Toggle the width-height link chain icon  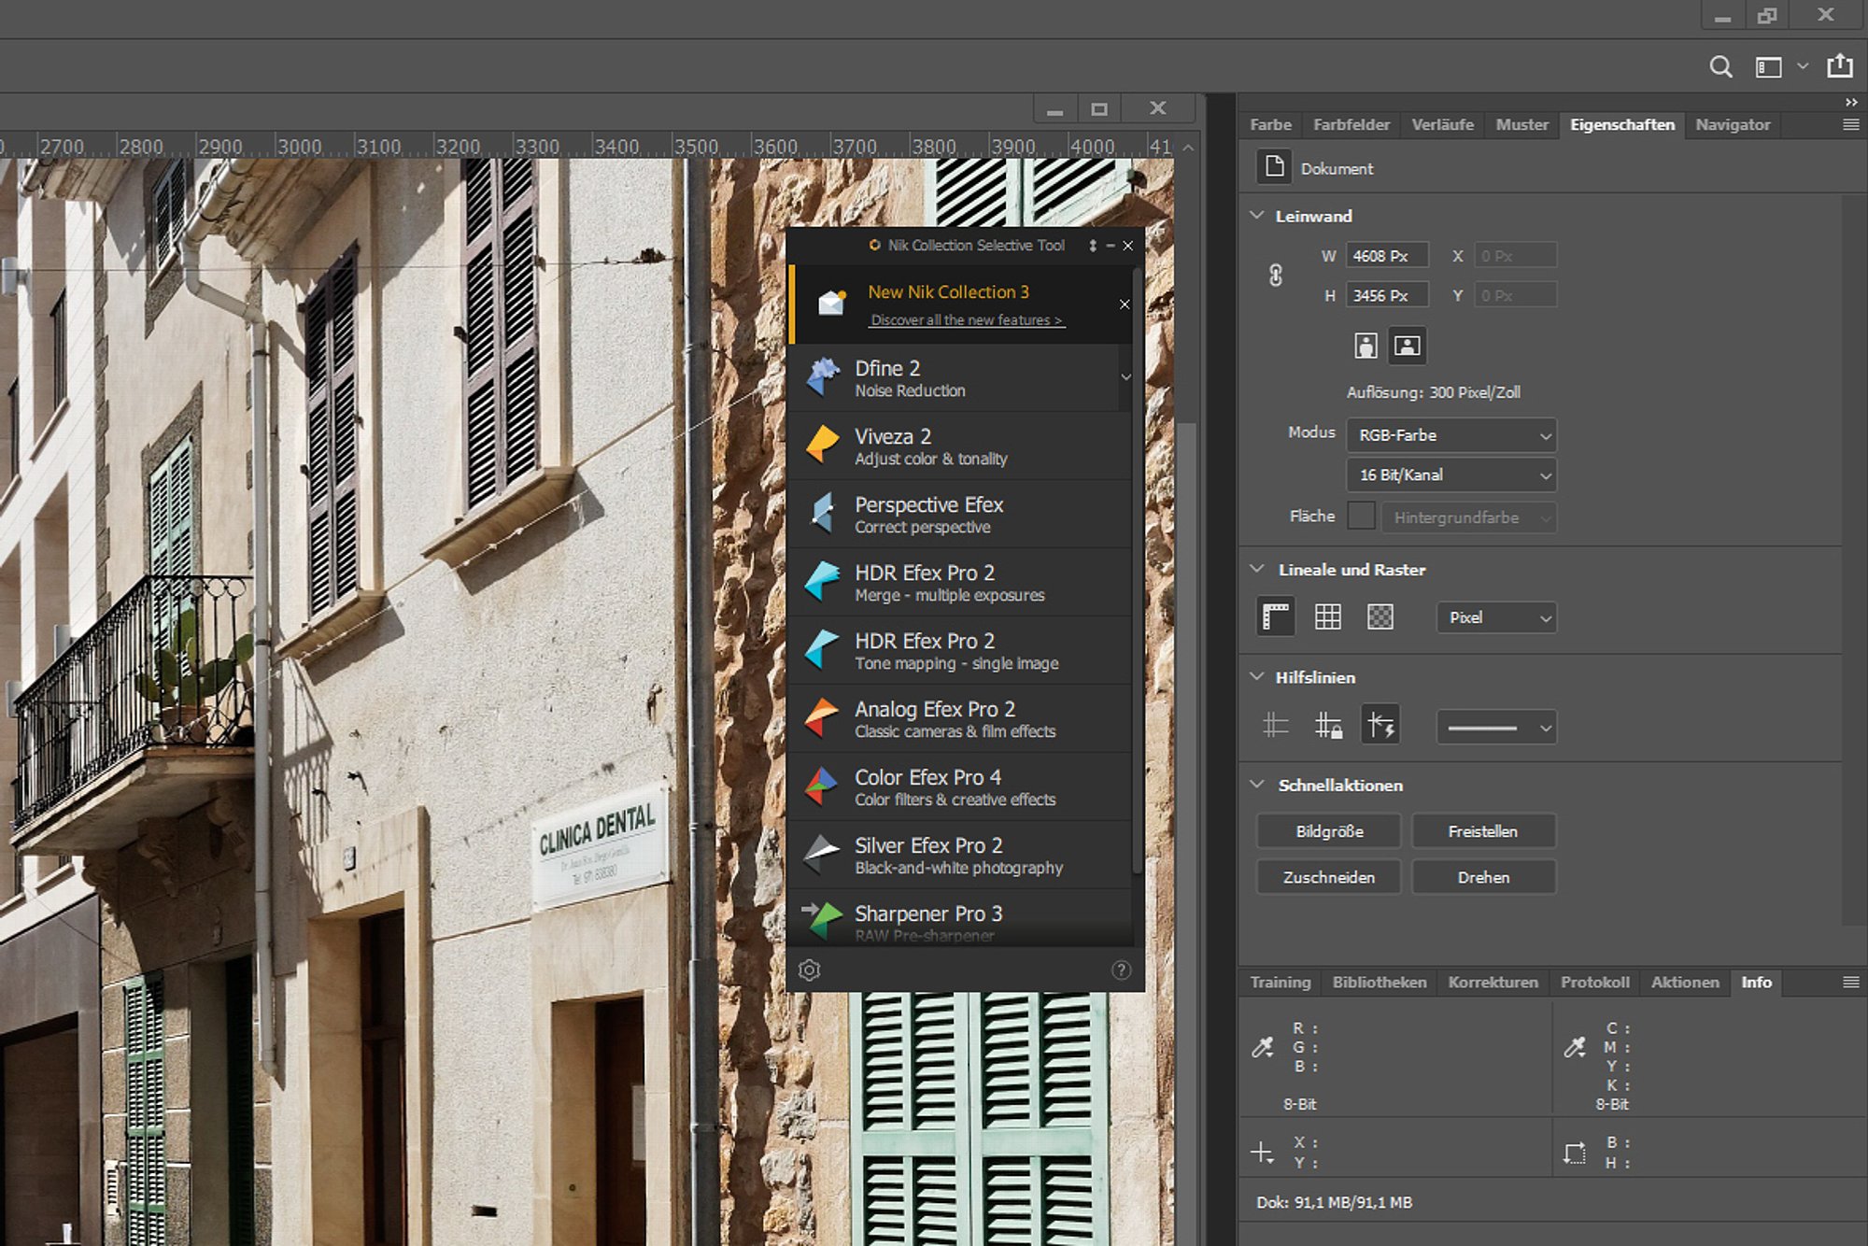tap(1275, 275)
